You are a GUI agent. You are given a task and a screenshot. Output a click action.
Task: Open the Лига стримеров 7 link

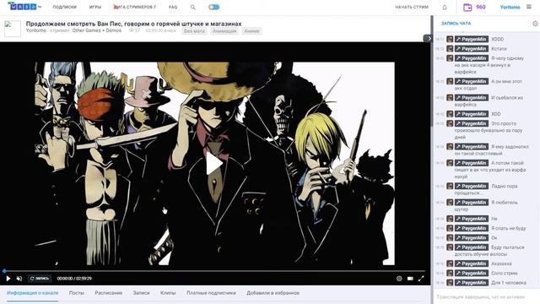135,7
